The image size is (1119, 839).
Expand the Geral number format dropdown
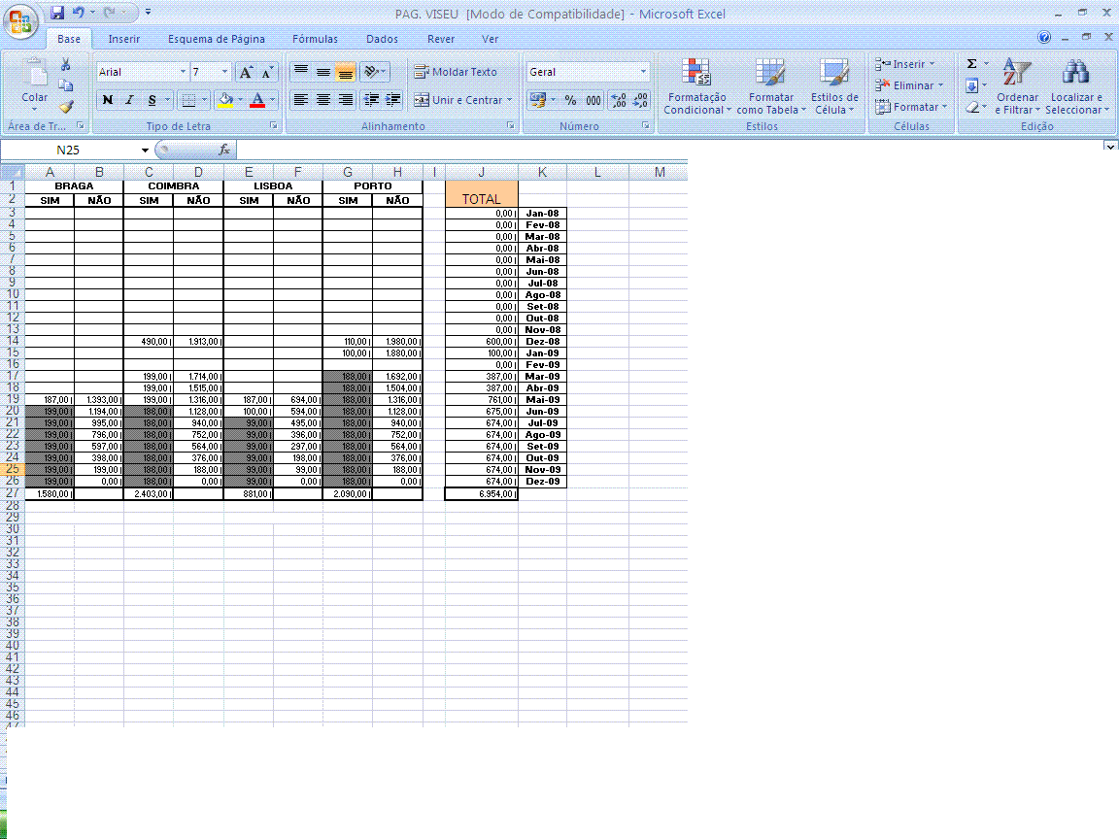coord(643,72)
